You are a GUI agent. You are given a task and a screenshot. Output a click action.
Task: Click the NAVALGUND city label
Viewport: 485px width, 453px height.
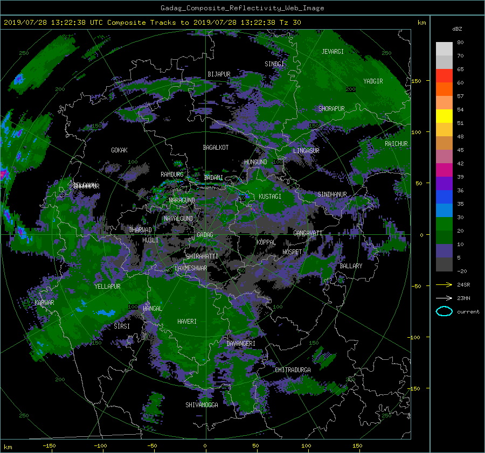point(178,219)
